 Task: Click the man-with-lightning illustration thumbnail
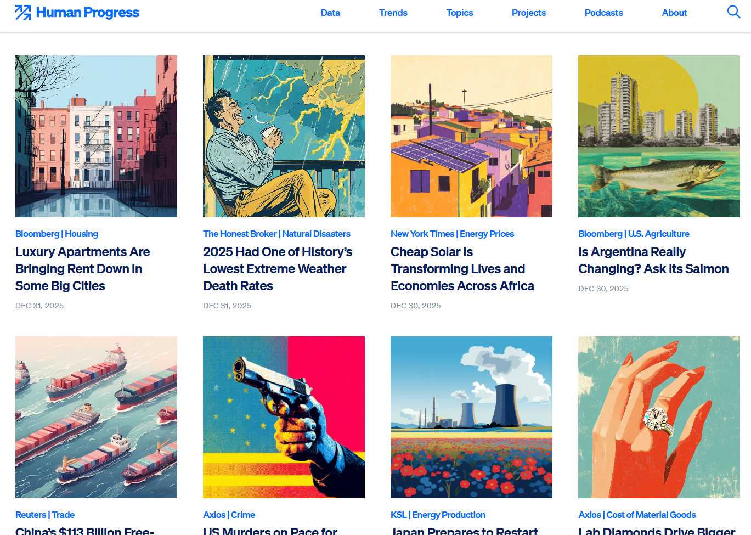tap(284, 136)
